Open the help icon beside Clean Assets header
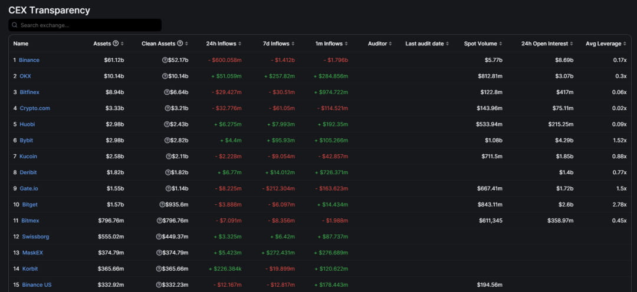637x292 pixels. point(180,44)
